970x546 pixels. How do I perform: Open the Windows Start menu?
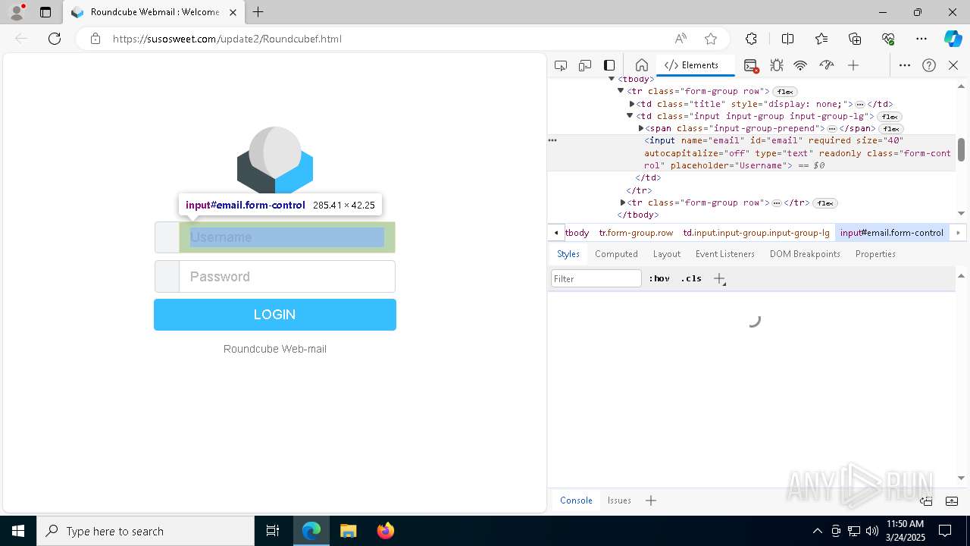pos(18,531)
